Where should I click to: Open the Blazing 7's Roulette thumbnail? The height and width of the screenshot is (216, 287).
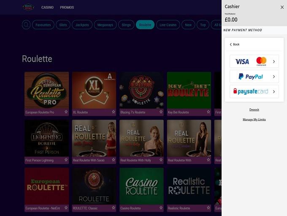141,90
